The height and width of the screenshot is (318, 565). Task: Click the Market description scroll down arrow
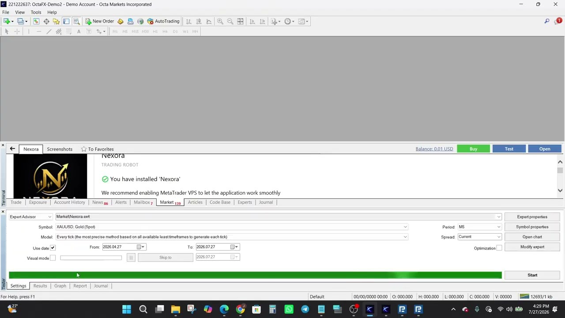[560, 190]
